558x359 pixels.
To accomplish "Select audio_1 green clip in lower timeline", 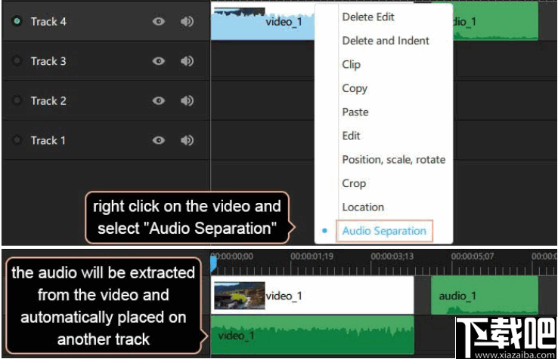I will (x=485, y=296).
